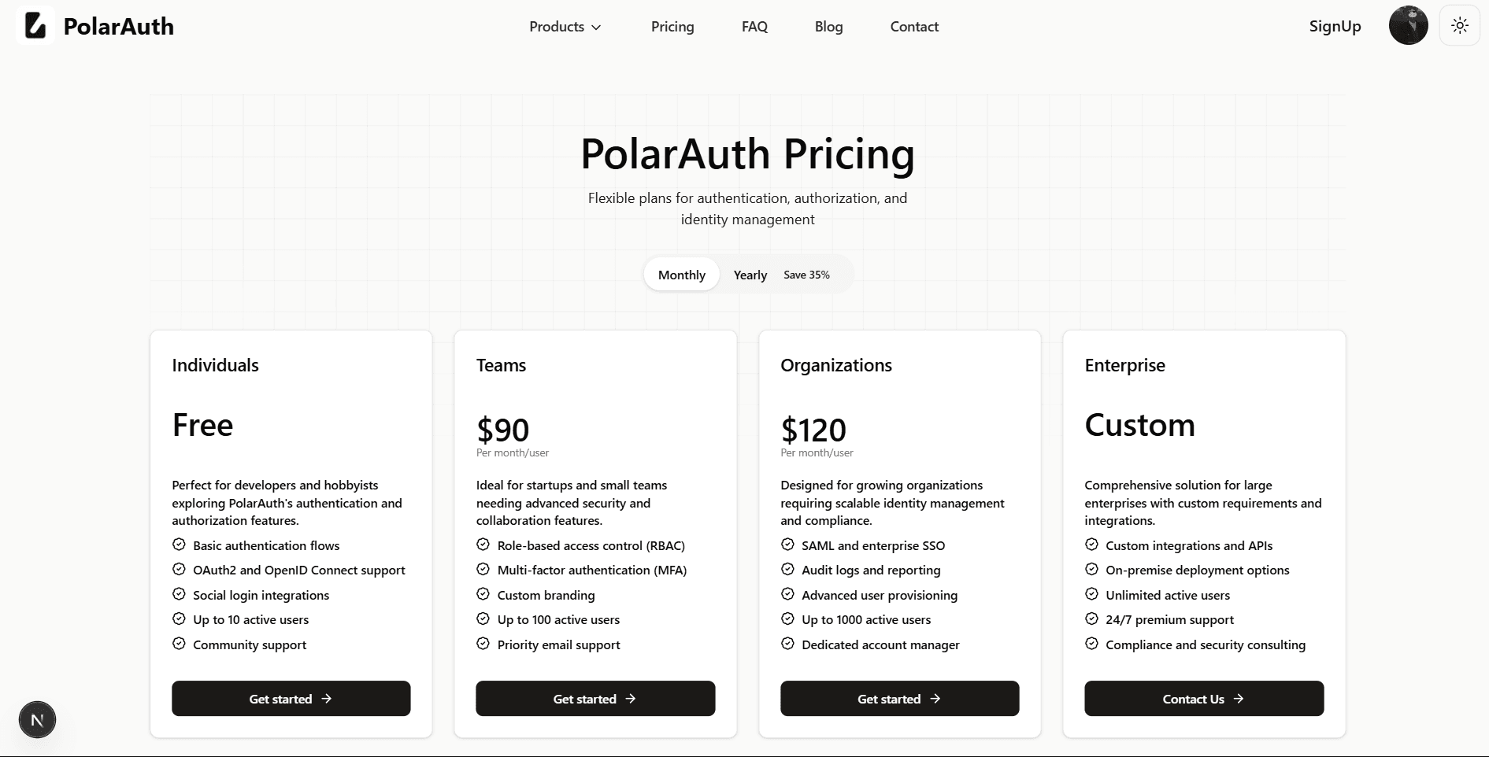
Task: Click the checkmark beside Basic authentication flows
Action: click(x=177, y=545)
